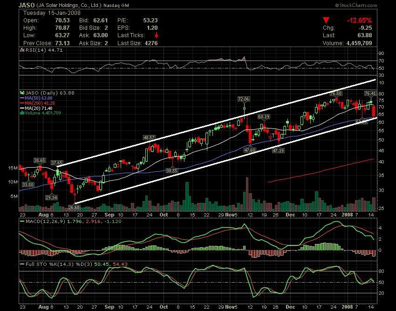
Task: Click the MACD(12,26,9) indicator label
Action: tap(45, 222)
